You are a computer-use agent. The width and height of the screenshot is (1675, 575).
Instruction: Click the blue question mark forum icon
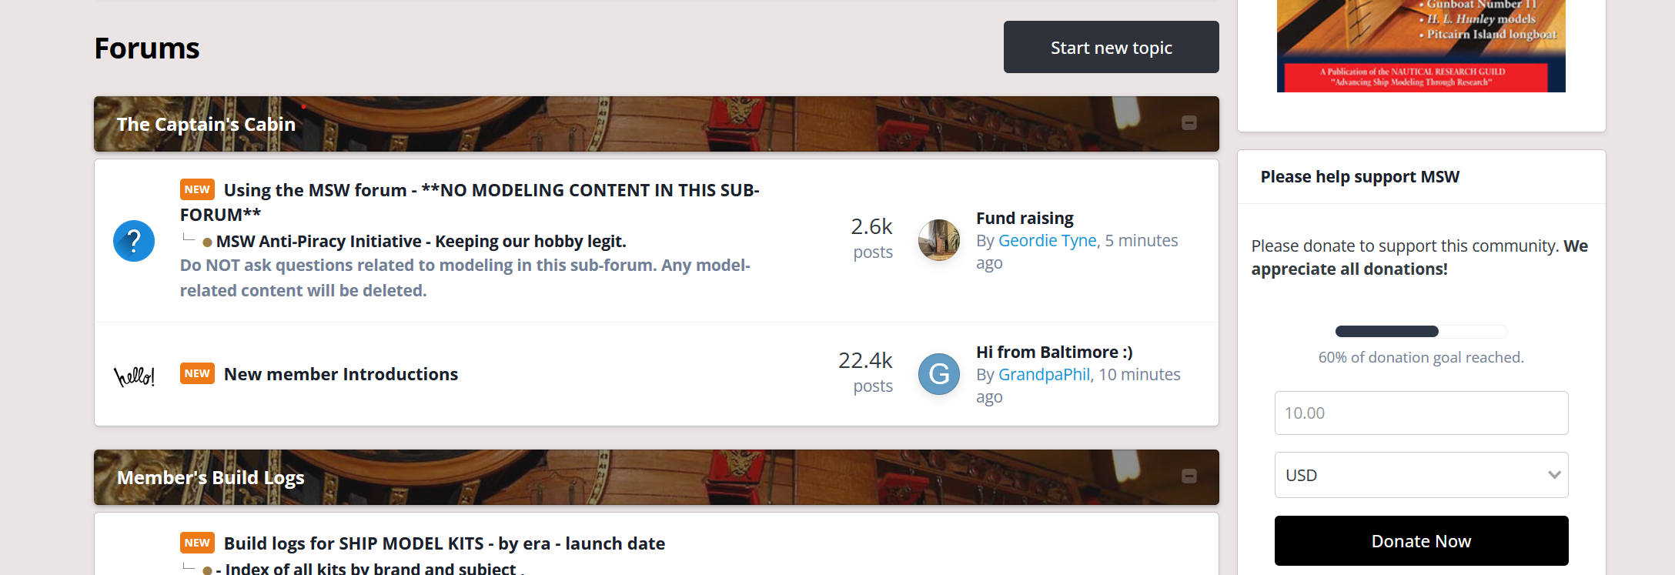click(134, 241)
